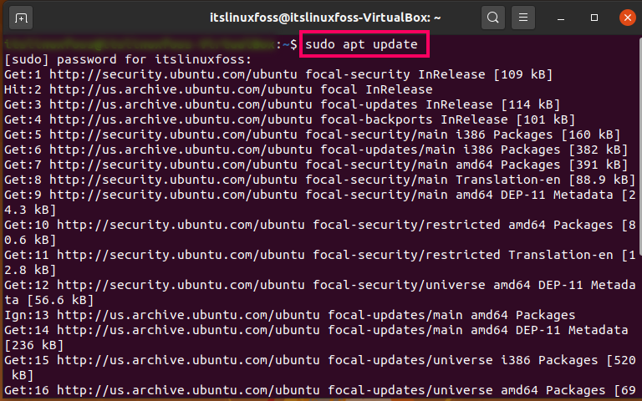
Task: Click the Get:15 universe i386 URL
Action: pyautogui.click(x=188, y=361)
